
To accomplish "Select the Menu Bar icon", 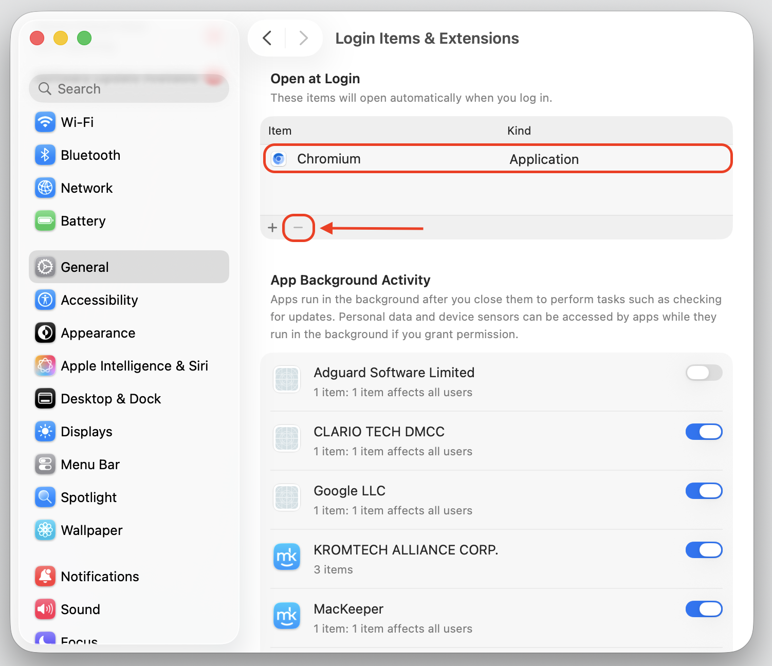I will [45, 465].
